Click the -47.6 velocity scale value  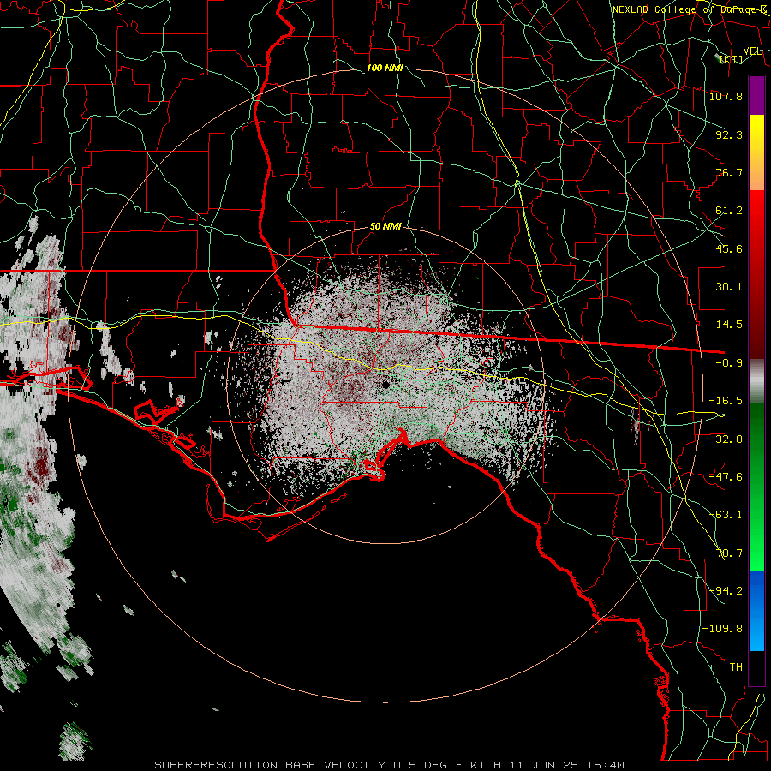tap(726, 477)
